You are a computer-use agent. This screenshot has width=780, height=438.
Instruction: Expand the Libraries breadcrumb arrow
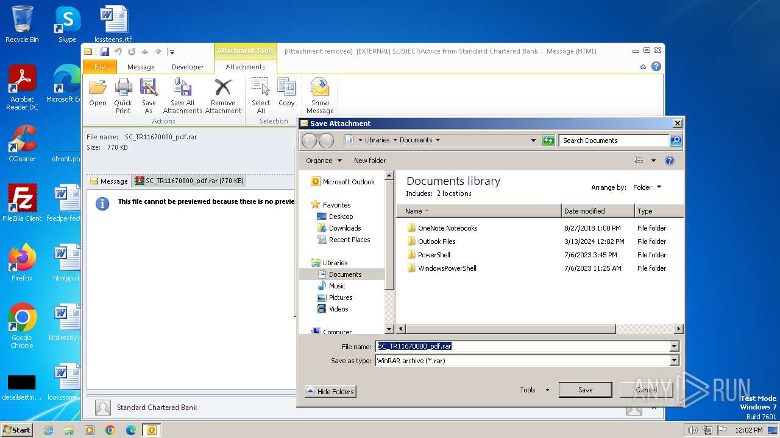[x=395, y=141]
